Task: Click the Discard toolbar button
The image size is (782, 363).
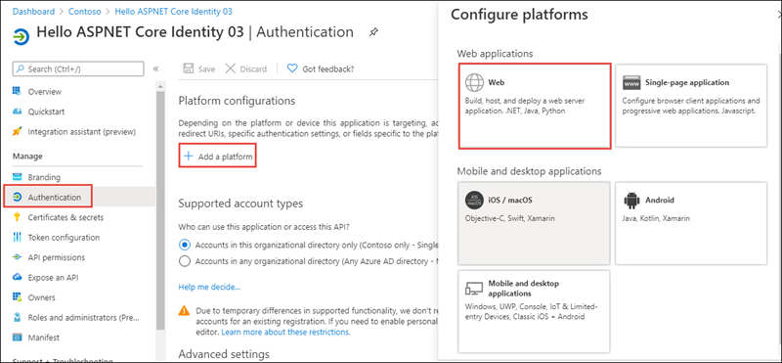Action: click(246, 68)
